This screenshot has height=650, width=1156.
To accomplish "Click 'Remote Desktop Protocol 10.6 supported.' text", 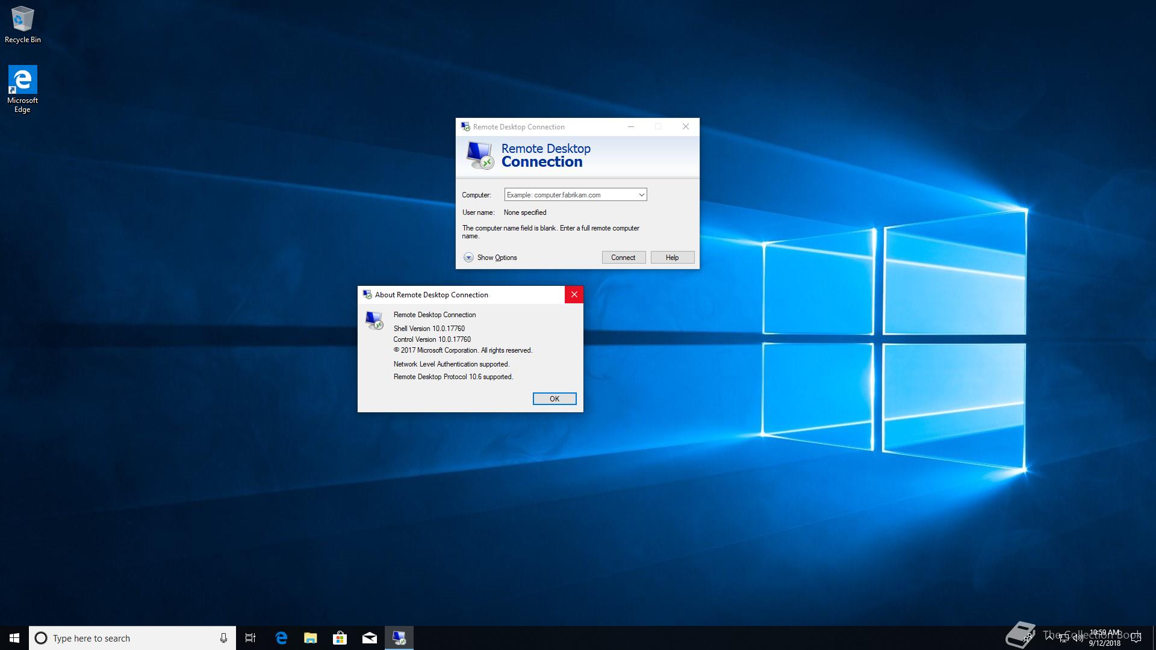I will pyautogui.click(x=453, y=377).
